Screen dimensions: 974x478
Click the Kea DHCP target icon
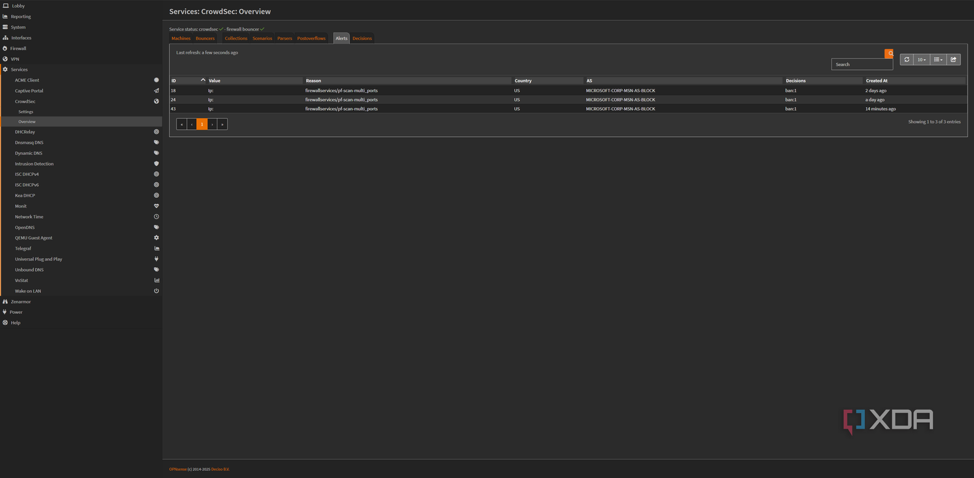point(156,195)
